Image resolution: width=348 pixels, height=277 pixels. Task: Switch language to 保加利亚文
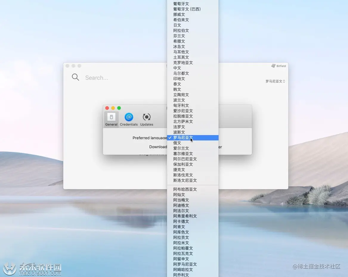point(193,164)
